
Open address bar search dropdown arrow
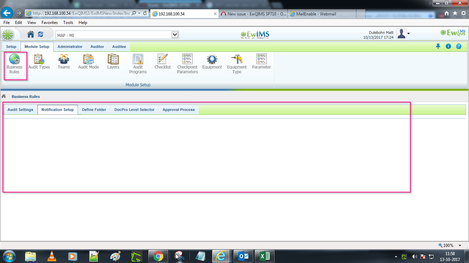[139, 13]
